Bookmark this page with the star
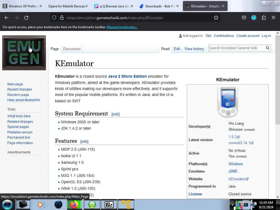This screenshot has width=280, height=210. click(216, 18)
